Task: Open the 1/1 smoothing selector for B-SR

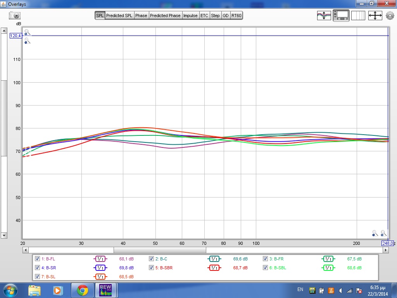Action: pyautogui.click(x=100, y=268)
